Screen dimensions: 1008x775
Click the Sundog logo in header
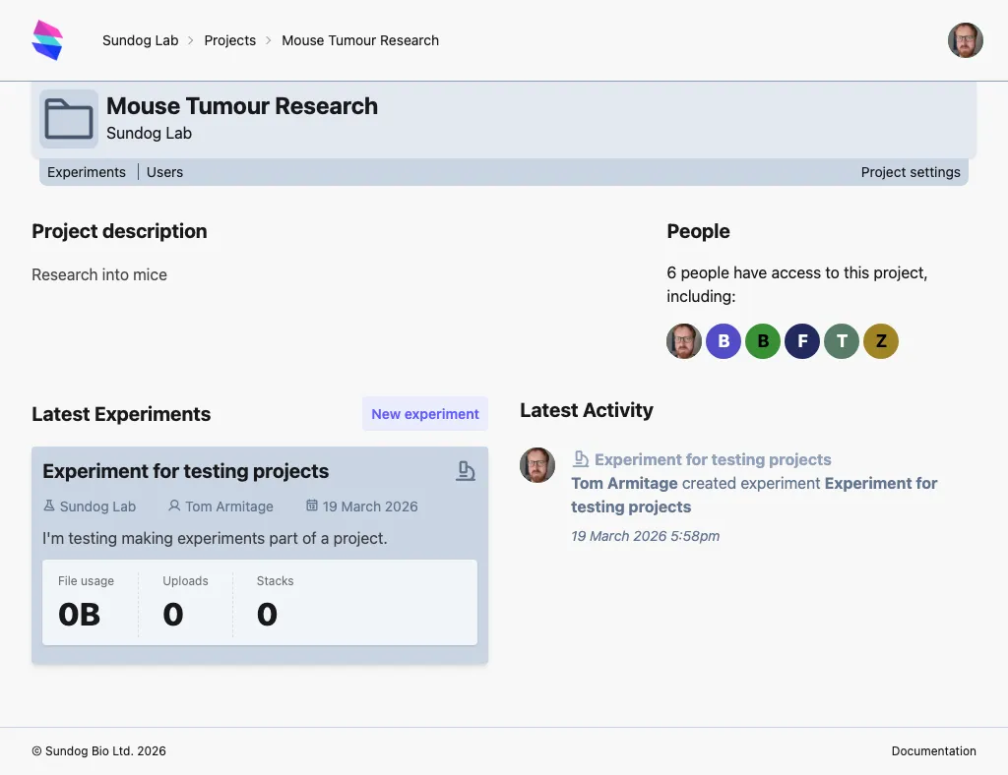47,40
